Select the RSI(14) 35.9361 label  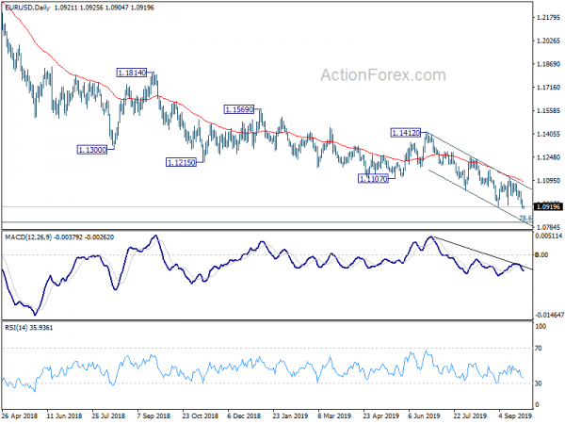click(29, 328)
